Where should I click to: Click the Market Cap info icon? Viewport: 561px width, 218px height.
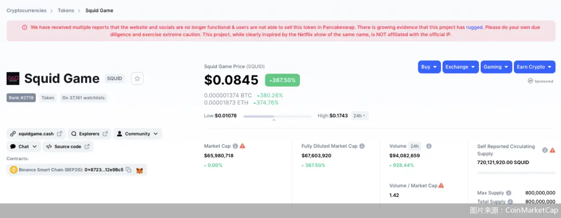(235, 146)
